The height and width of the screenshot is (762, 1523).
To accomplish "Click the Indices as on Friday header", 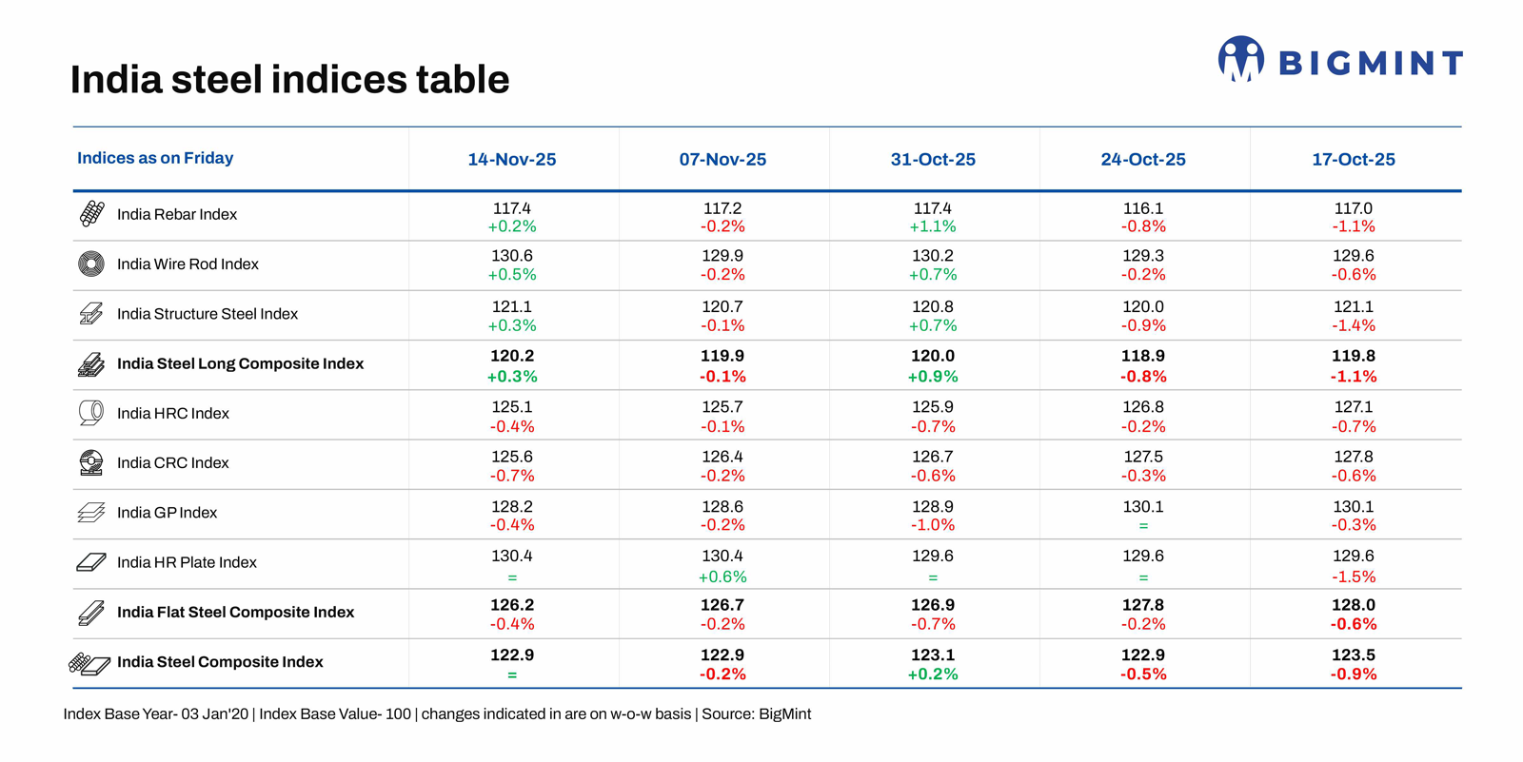I will [155, 158].
